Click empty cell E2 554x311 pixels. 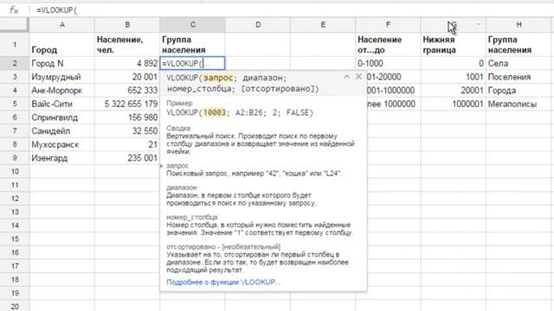click(x=323, y=63)
